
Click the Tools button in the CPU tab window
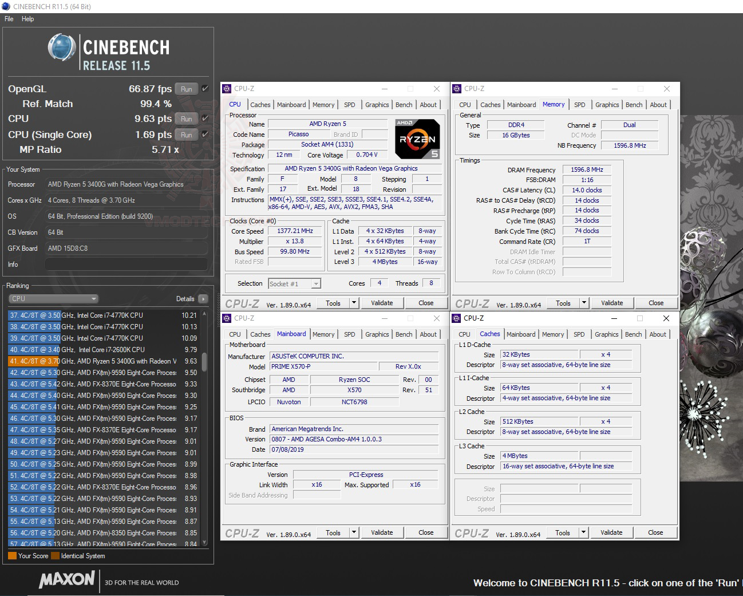[333, 303]
